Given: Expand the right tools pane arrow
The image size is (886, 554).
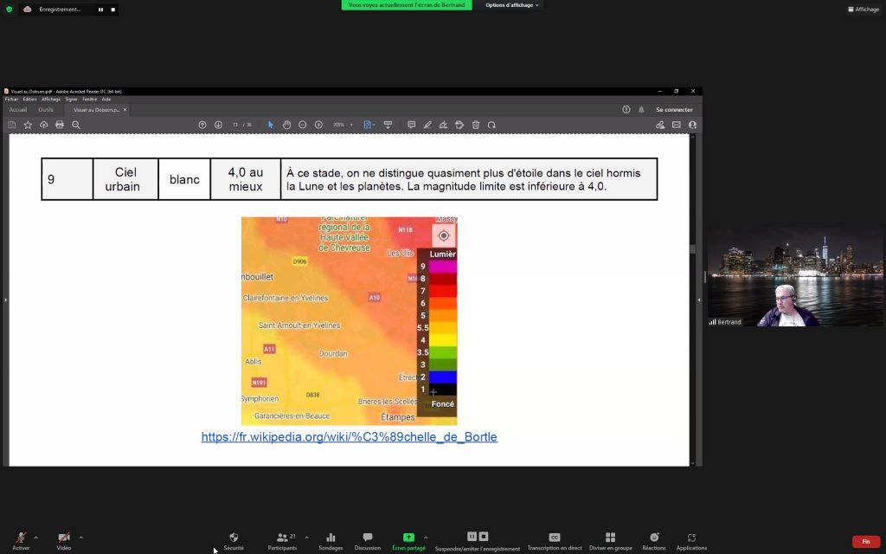Looking at the screenshot, I should pyautogui.click(x=699, y=300).
